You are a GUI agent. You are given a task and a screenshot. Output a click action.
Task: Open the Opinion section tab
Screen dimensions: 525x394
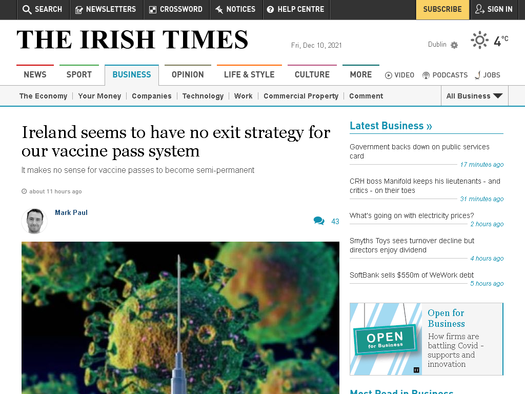click(x=188, y=75)
